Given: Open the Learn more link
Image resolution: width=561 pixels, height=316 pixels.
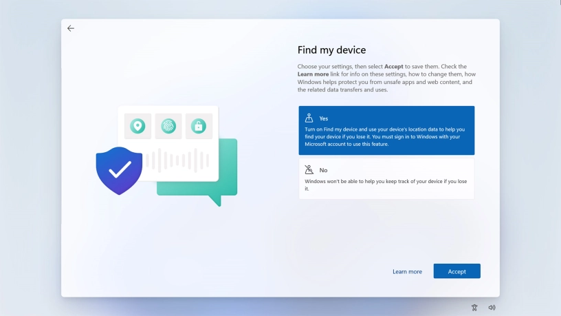Looking at the screenshot, I should coord(407,271).
